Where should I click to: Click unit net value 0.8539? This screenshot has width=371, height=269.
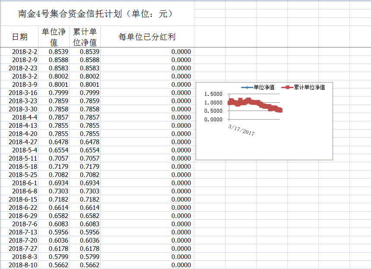pyautogui.click(x=54, y=51)
